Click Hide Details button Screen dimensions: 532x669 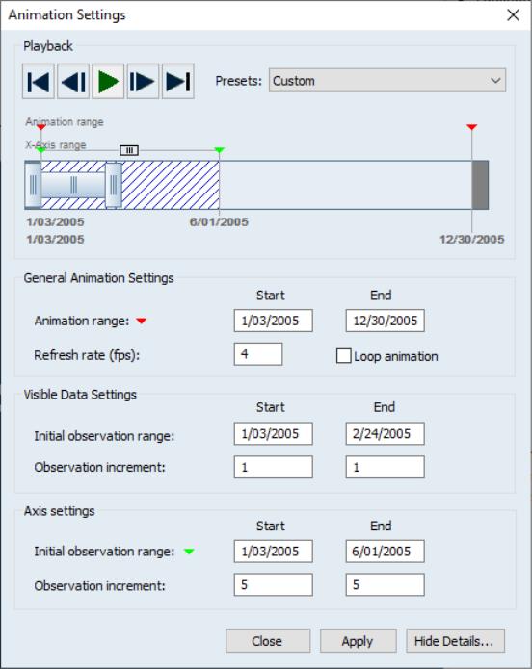tap(455, 641)
